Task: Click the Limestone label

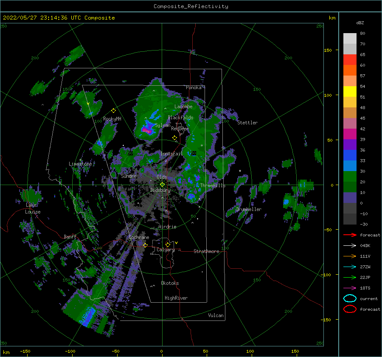Action: click(80, 164)
